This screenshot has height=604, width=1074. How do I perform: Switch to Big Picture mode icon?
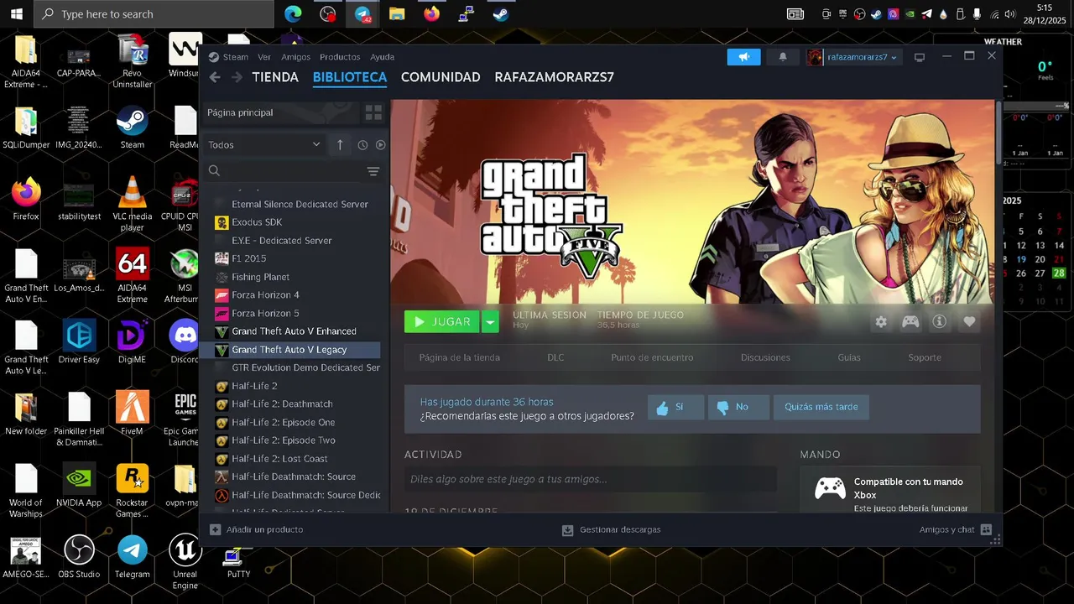coord(920,57)
